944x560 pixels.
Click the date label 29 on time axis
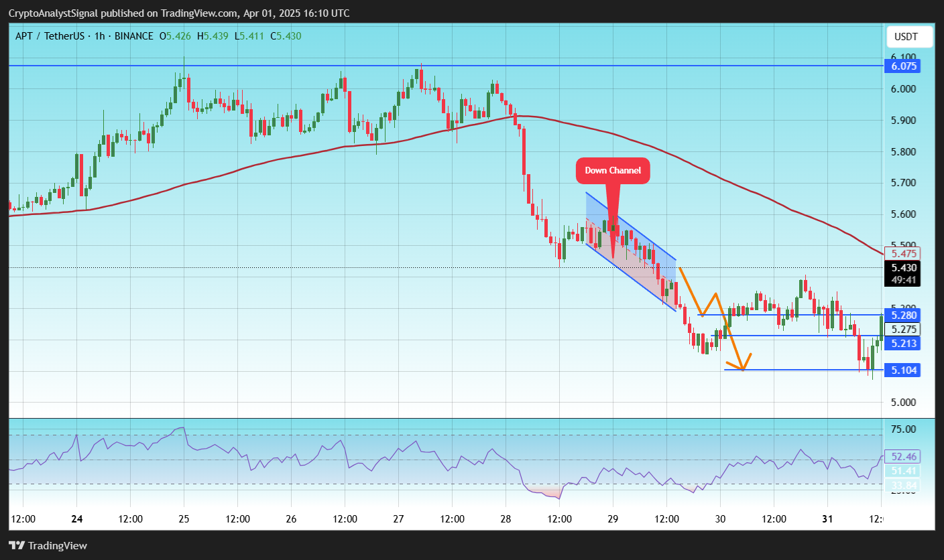613,518
